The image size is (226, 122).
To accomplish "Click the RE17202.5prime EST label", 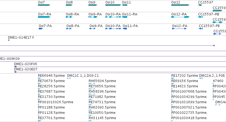I will (x=185, y=76).
